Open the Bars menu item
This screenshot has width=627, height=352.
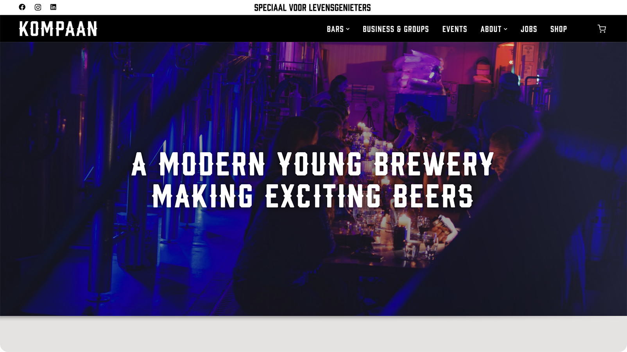pos(335,29)
